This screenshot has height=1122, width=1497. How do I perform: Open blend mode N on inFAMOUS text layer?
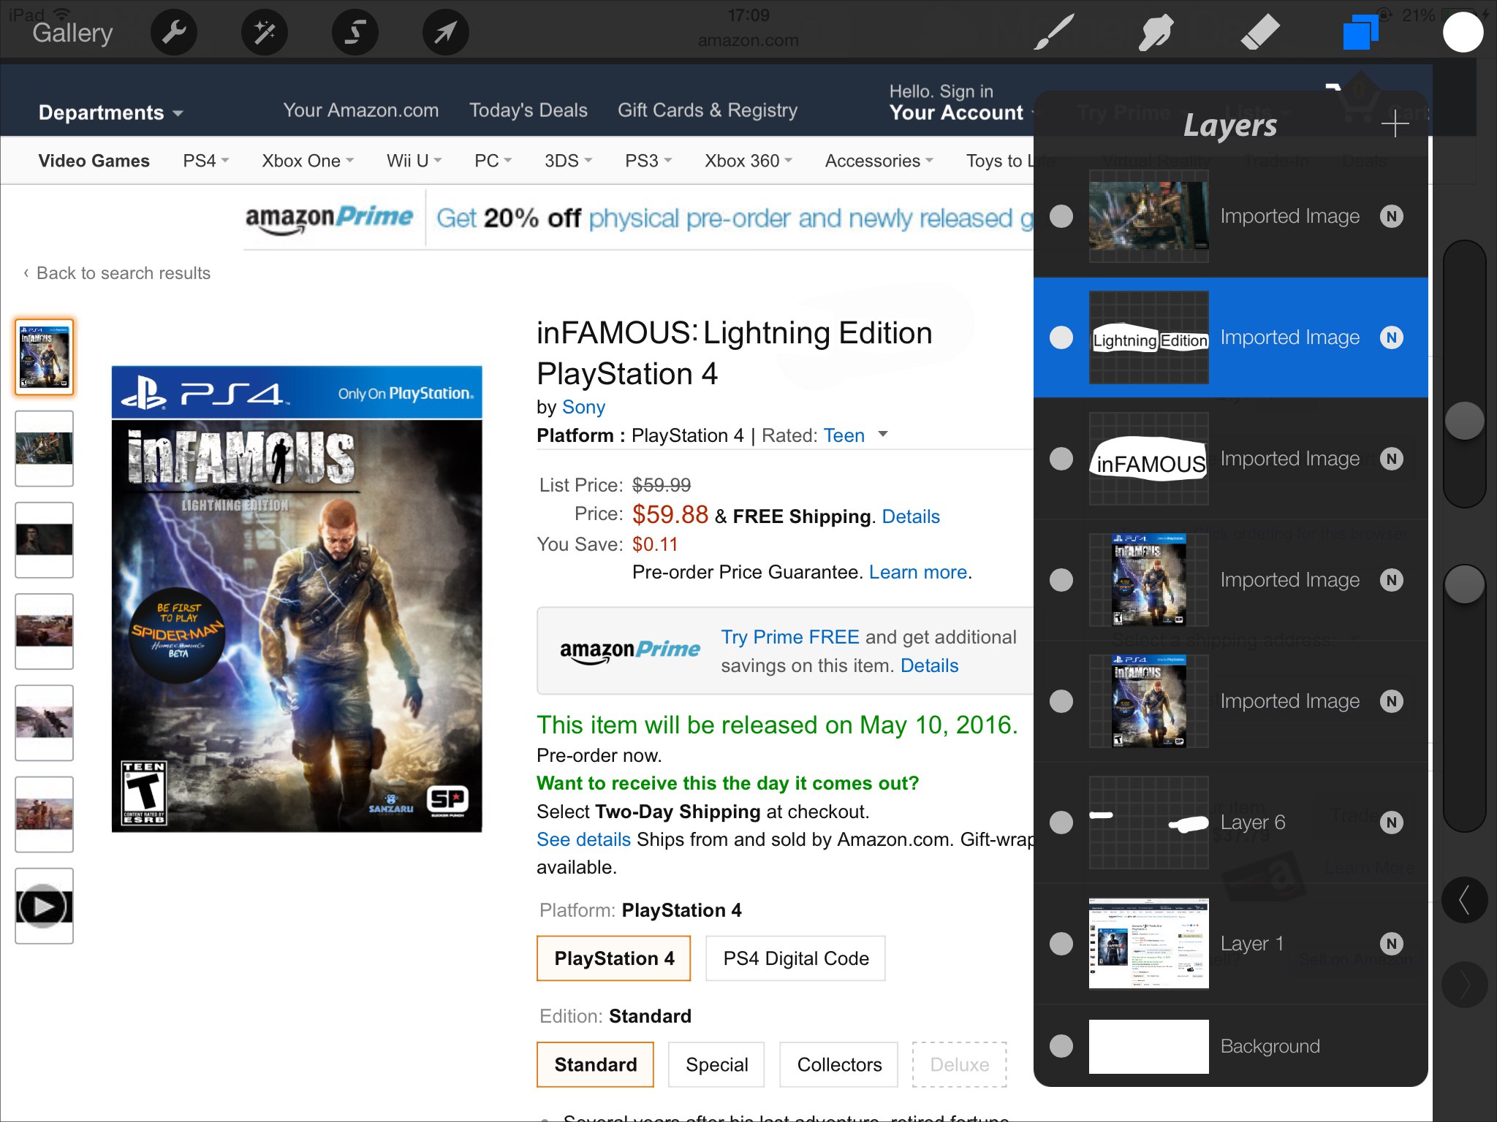1391,459
